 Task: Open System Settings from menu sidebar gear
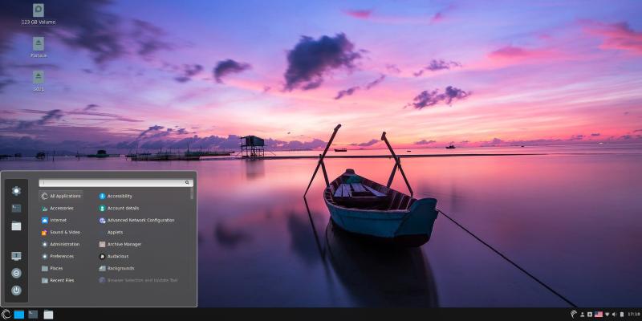pyautogui.click(x=16, y=190)
